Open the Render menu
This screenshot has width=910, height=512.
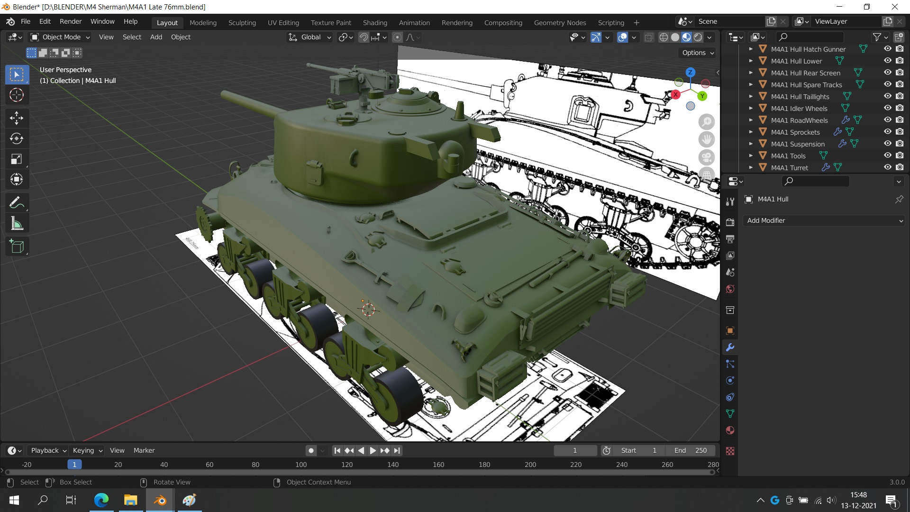click(x=71, y=21)
